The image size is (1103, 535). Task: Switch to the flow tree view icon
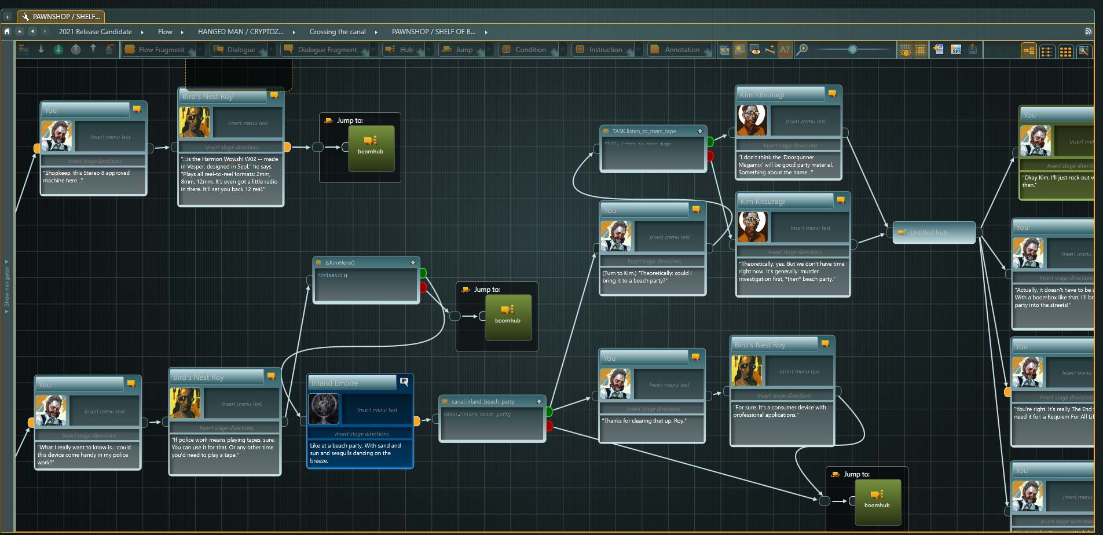[1029, 51]
